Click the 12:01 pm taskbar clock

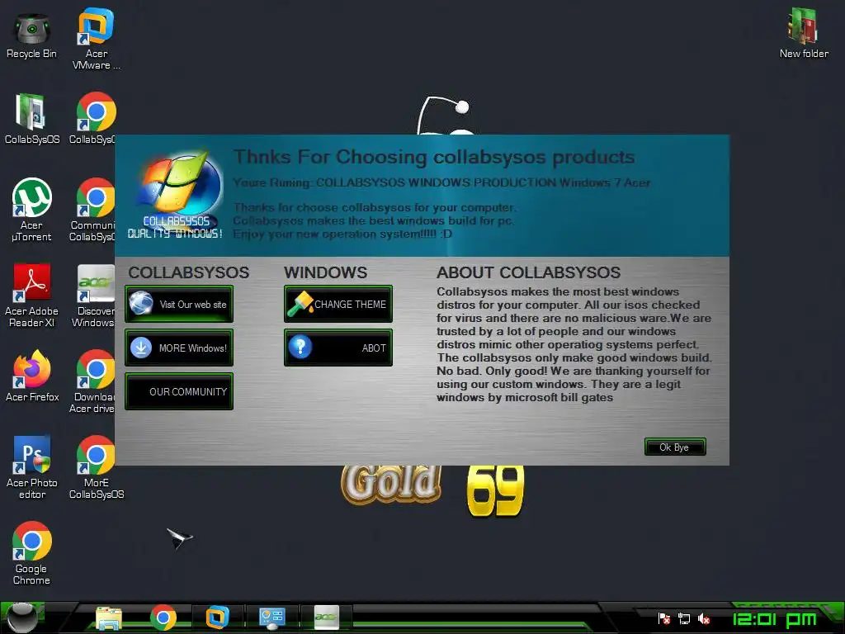(x=774, y=619)
